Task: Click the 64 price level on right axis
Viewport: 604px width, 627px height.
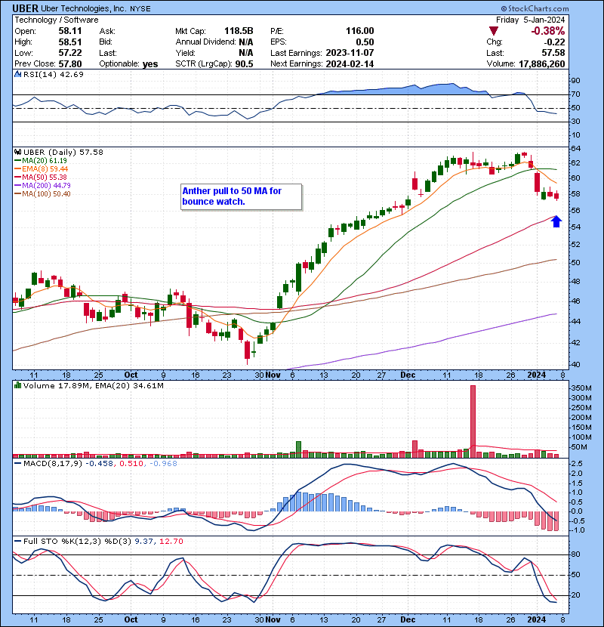Action: (x=575, y=149)
